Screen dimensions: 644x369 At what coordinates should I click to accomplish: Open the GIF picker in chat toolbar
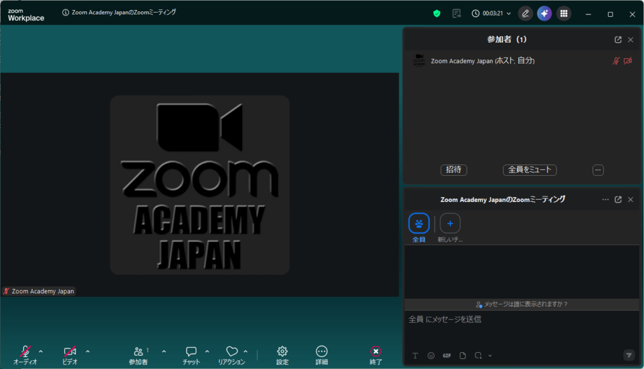pos(447,355)
